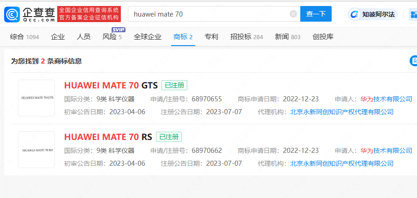Open the 人员 tab
417x198 pixels.
[83, 37]
